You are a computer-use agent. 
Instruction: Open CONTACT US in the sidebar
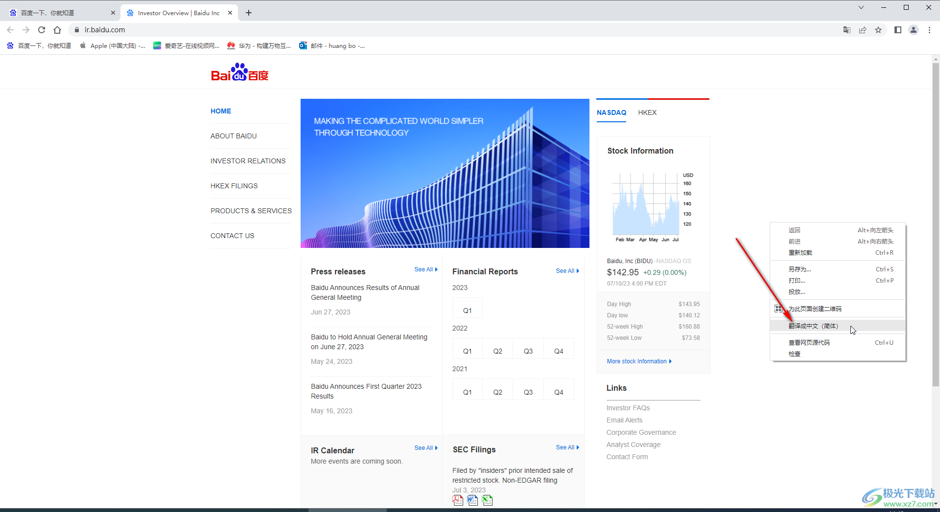tap(233, 236)
